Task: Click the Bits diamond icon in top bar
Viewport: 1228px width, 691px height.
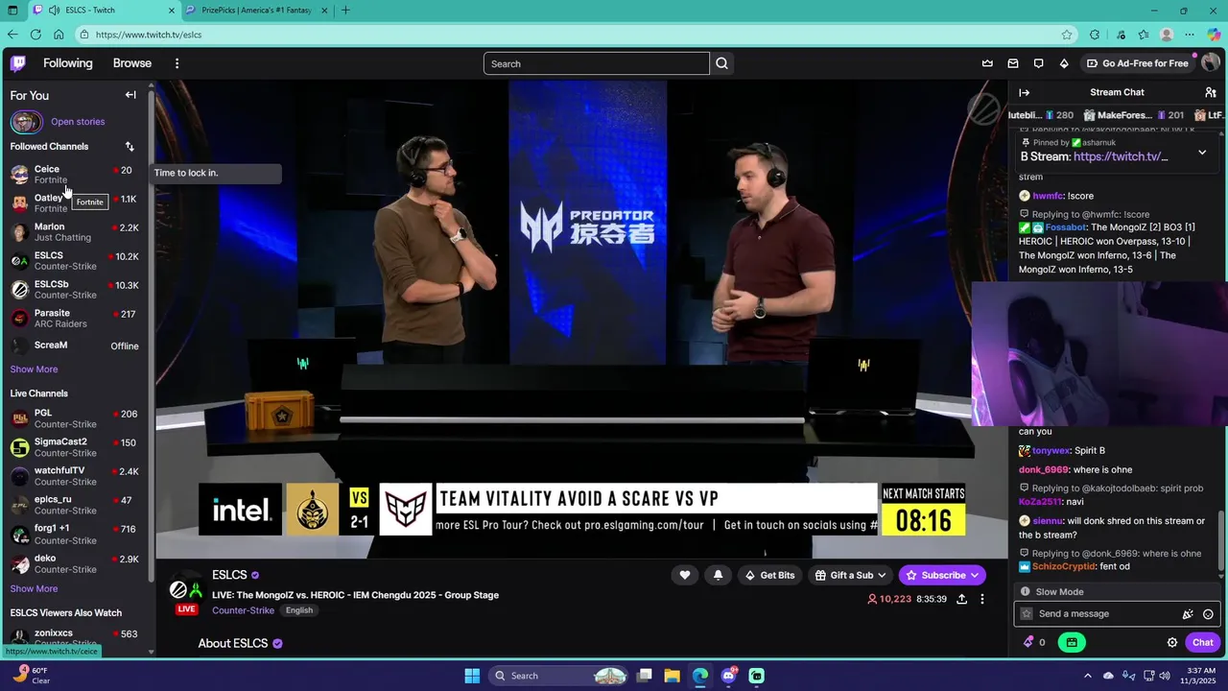Action: 1064,63
